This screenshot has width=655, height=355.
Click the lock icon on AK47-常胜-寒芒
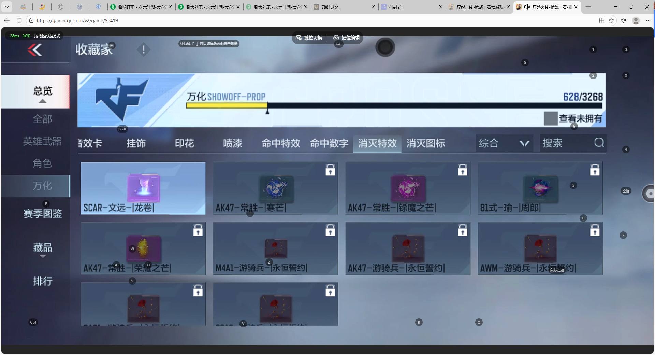[x=330, y=170]
